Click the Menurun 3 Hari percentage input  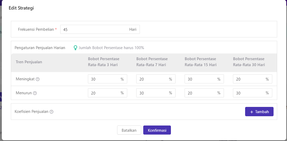click(x=103, y=93)
